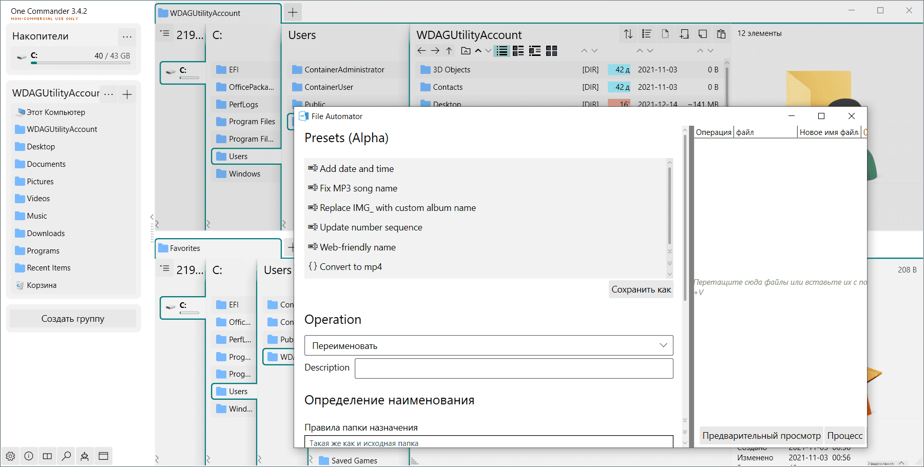Click presets list scrollbar
The width and height of the screenshot is (924, 467).
(669, 205)
